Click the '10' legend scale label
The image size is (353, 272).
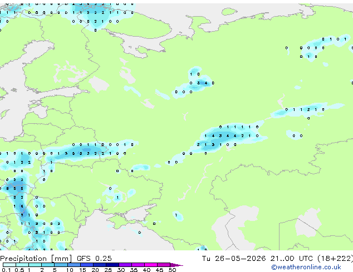70,270
